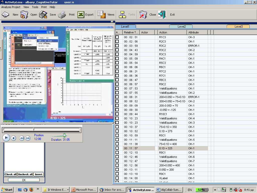Click the Invert button
This screenshot has width=257, height=193.
point(38,174)
